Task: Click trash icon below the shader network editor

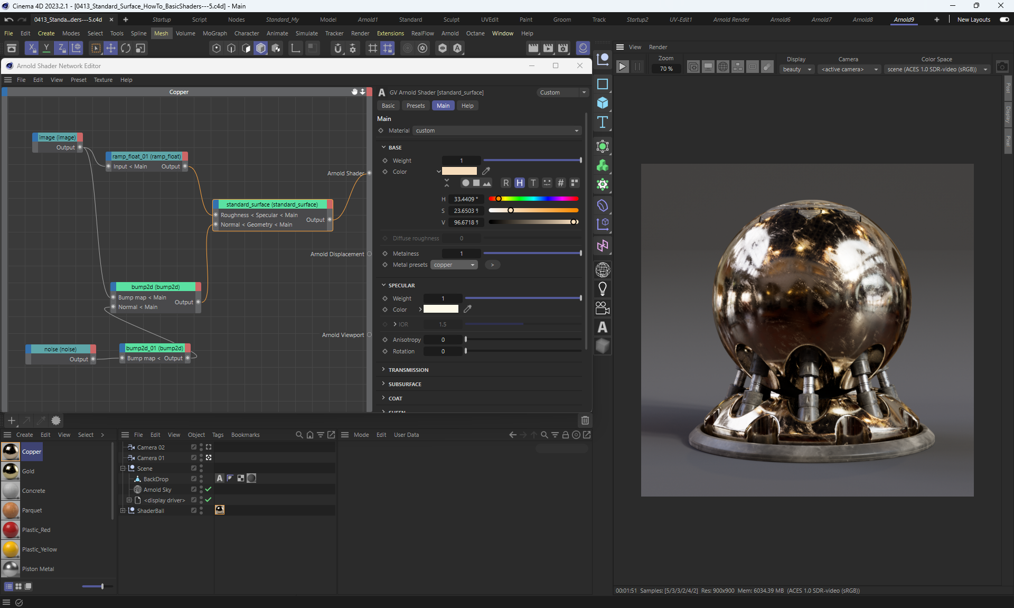Action: (x=585, y=420)
